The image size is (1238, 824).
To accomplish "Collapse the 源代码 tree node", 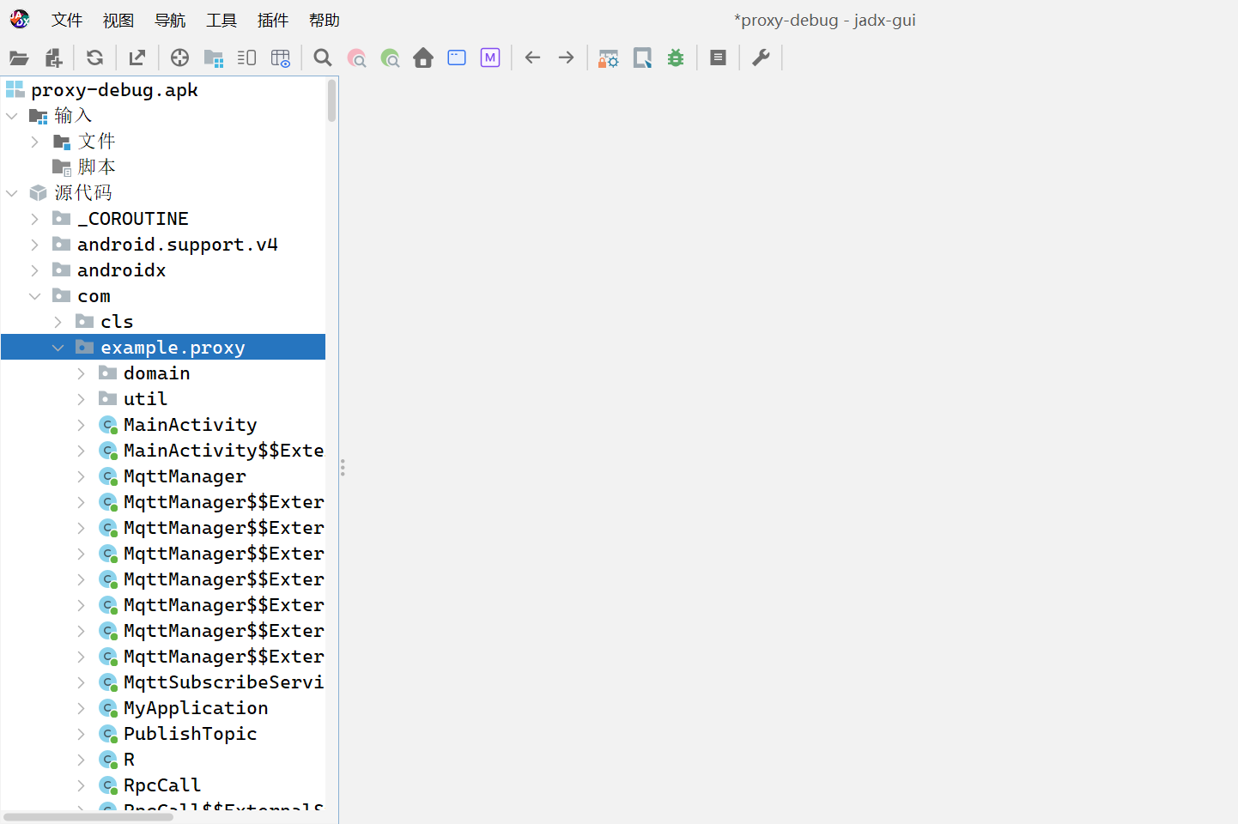I will [x=12, y=193].
